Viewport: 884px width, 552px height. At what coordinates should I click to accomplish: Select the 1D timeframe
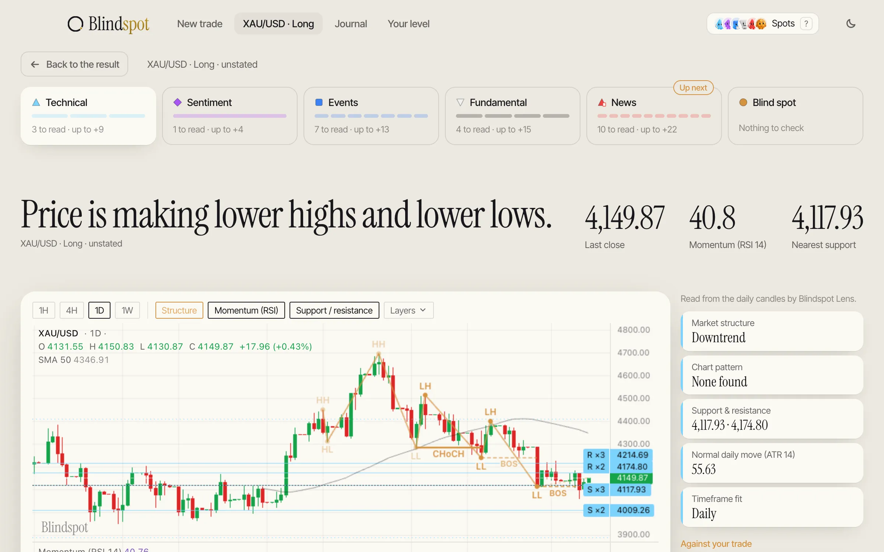pos(99,310)
